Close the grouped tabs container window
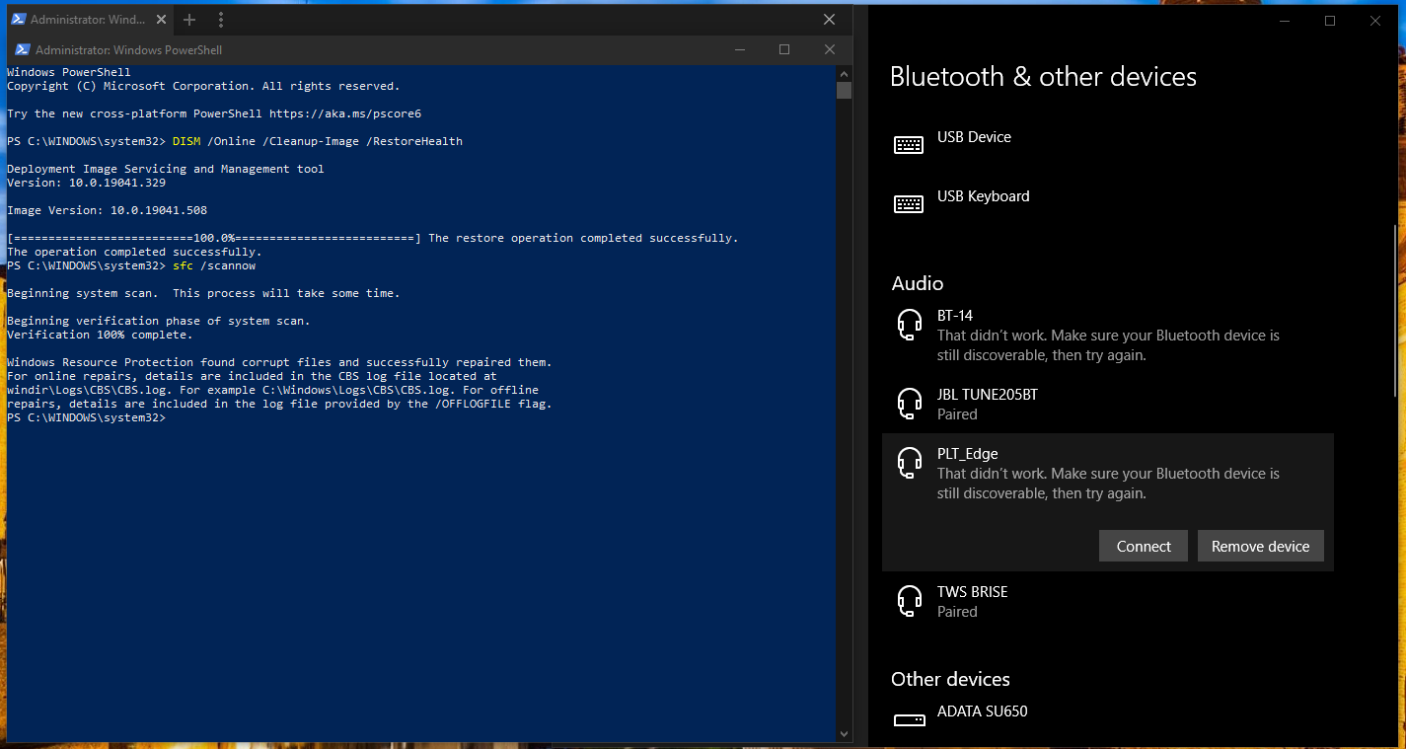Screen dimensions: 1406x749 click(830, 20)
